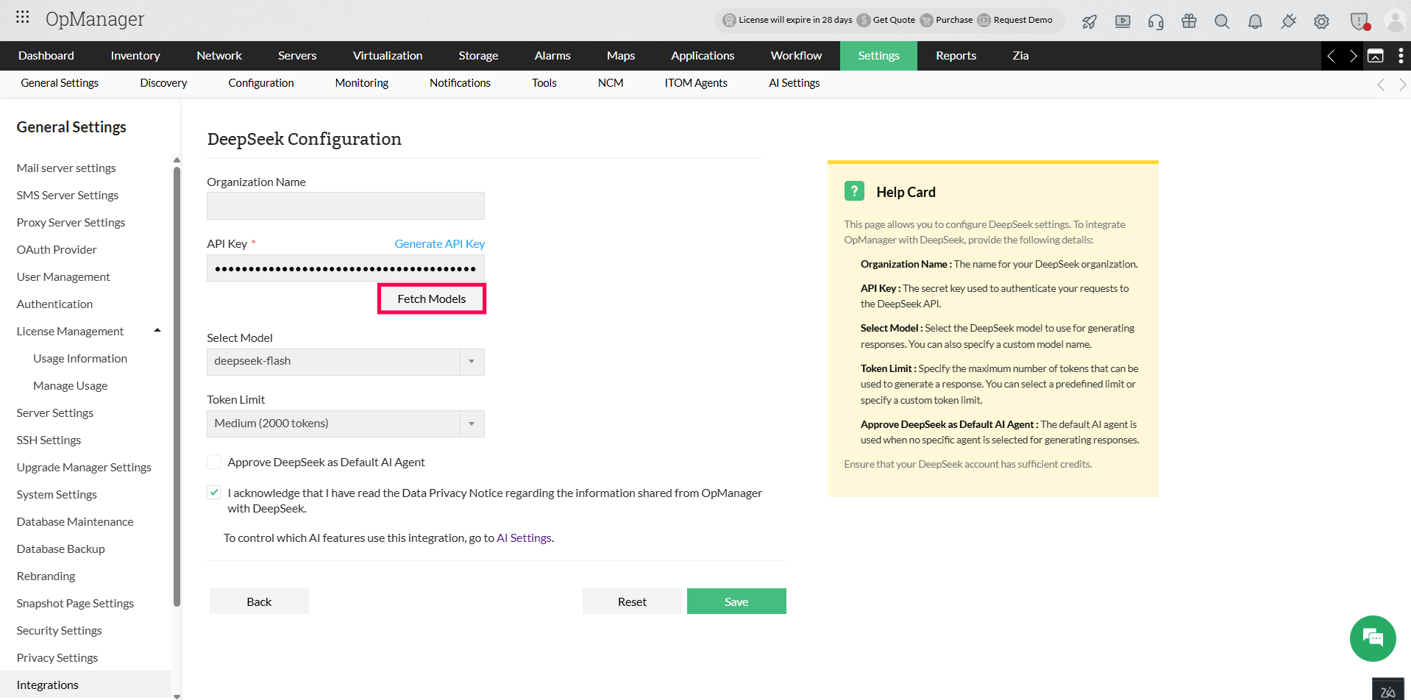The height and width of the screenshot is (700, 1411).
Task: Click the sub-menu left chevron
Action: [x=1381, y=85]
